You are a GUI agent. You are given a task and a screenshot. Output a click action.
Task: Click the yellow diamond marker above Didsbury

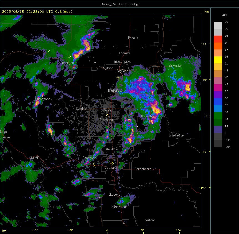pyautogui.click(x=108, y=116)
